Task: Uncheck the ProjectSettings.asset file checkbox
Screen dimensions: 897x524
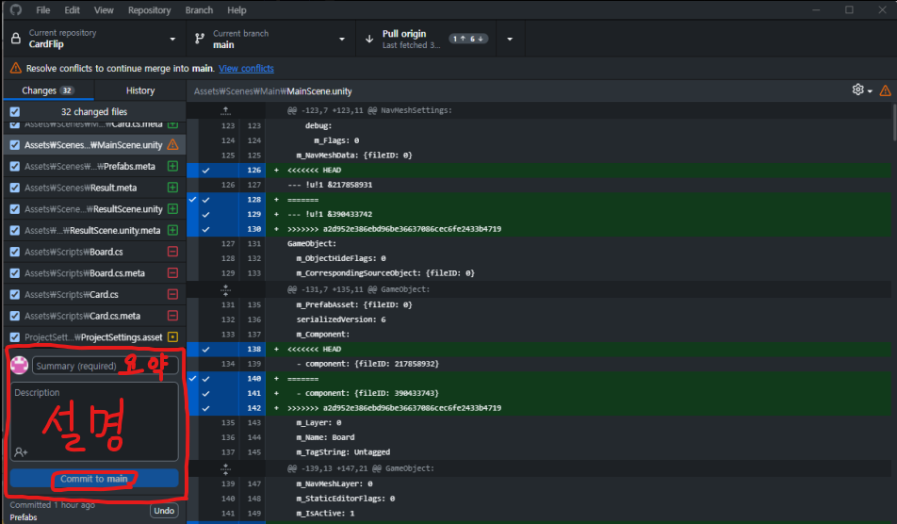Action: pyautogui.click(x=15, y=337)
